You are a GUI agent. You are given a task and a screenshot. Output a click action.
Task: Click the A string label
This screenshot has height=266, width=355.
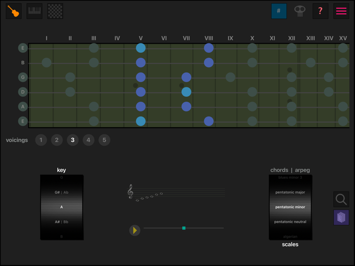23,106
